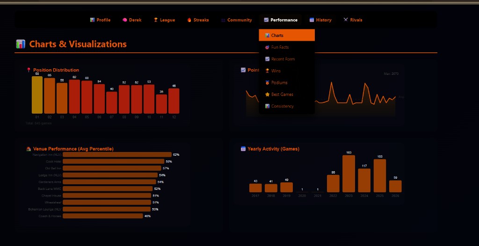This screenshot has width=479, height=246.
Task: Click the brain icon beside Derek
Action: (124, 20)
